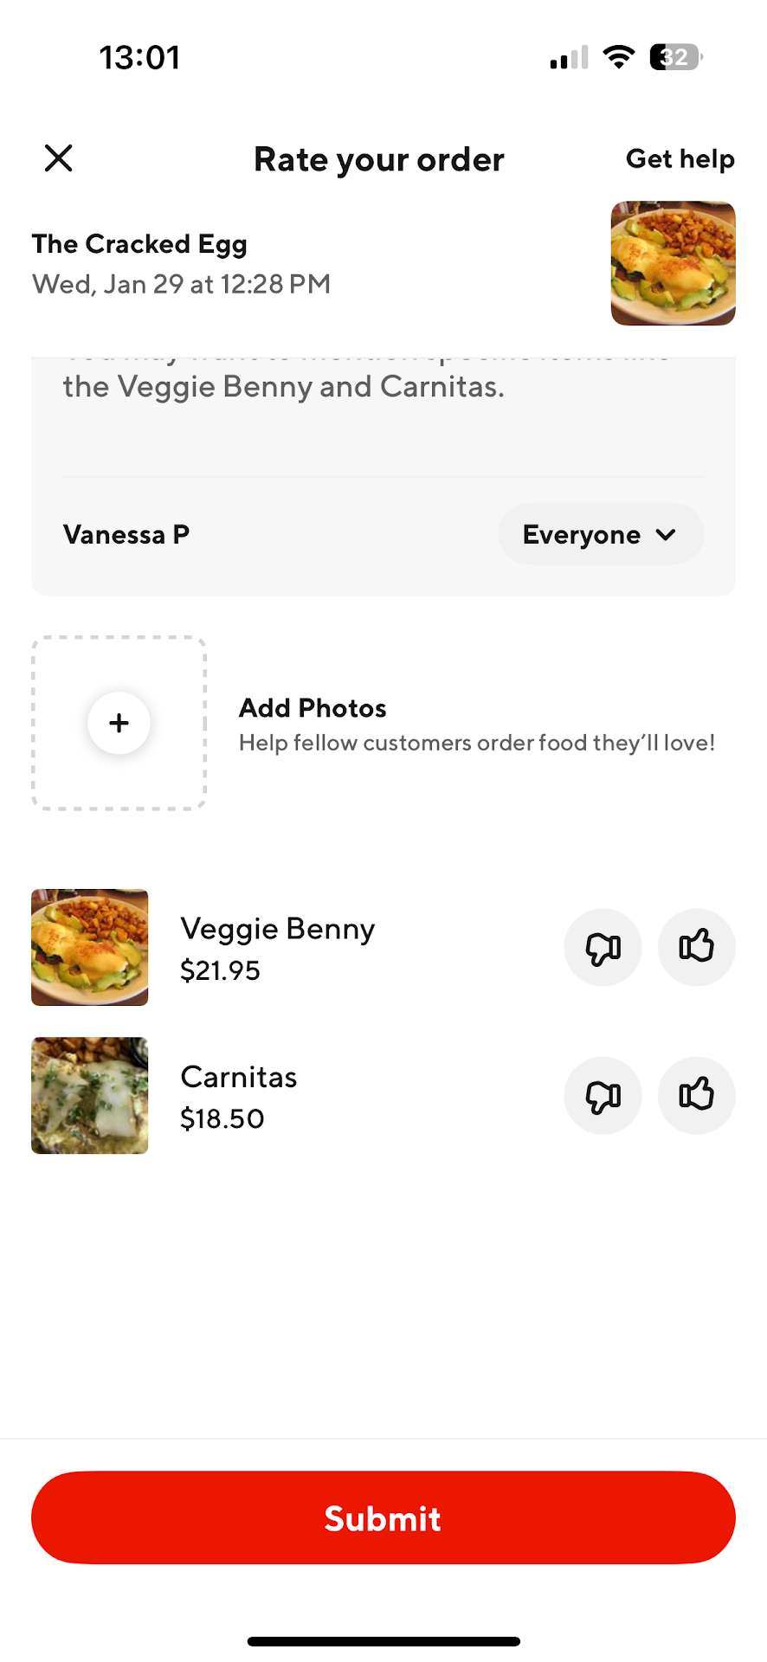Image resolution: width=767 pixels, height=1662 pixels.
Task: Tap The Cracked Egg restaurant name
Action: click(x=139, y=244)
